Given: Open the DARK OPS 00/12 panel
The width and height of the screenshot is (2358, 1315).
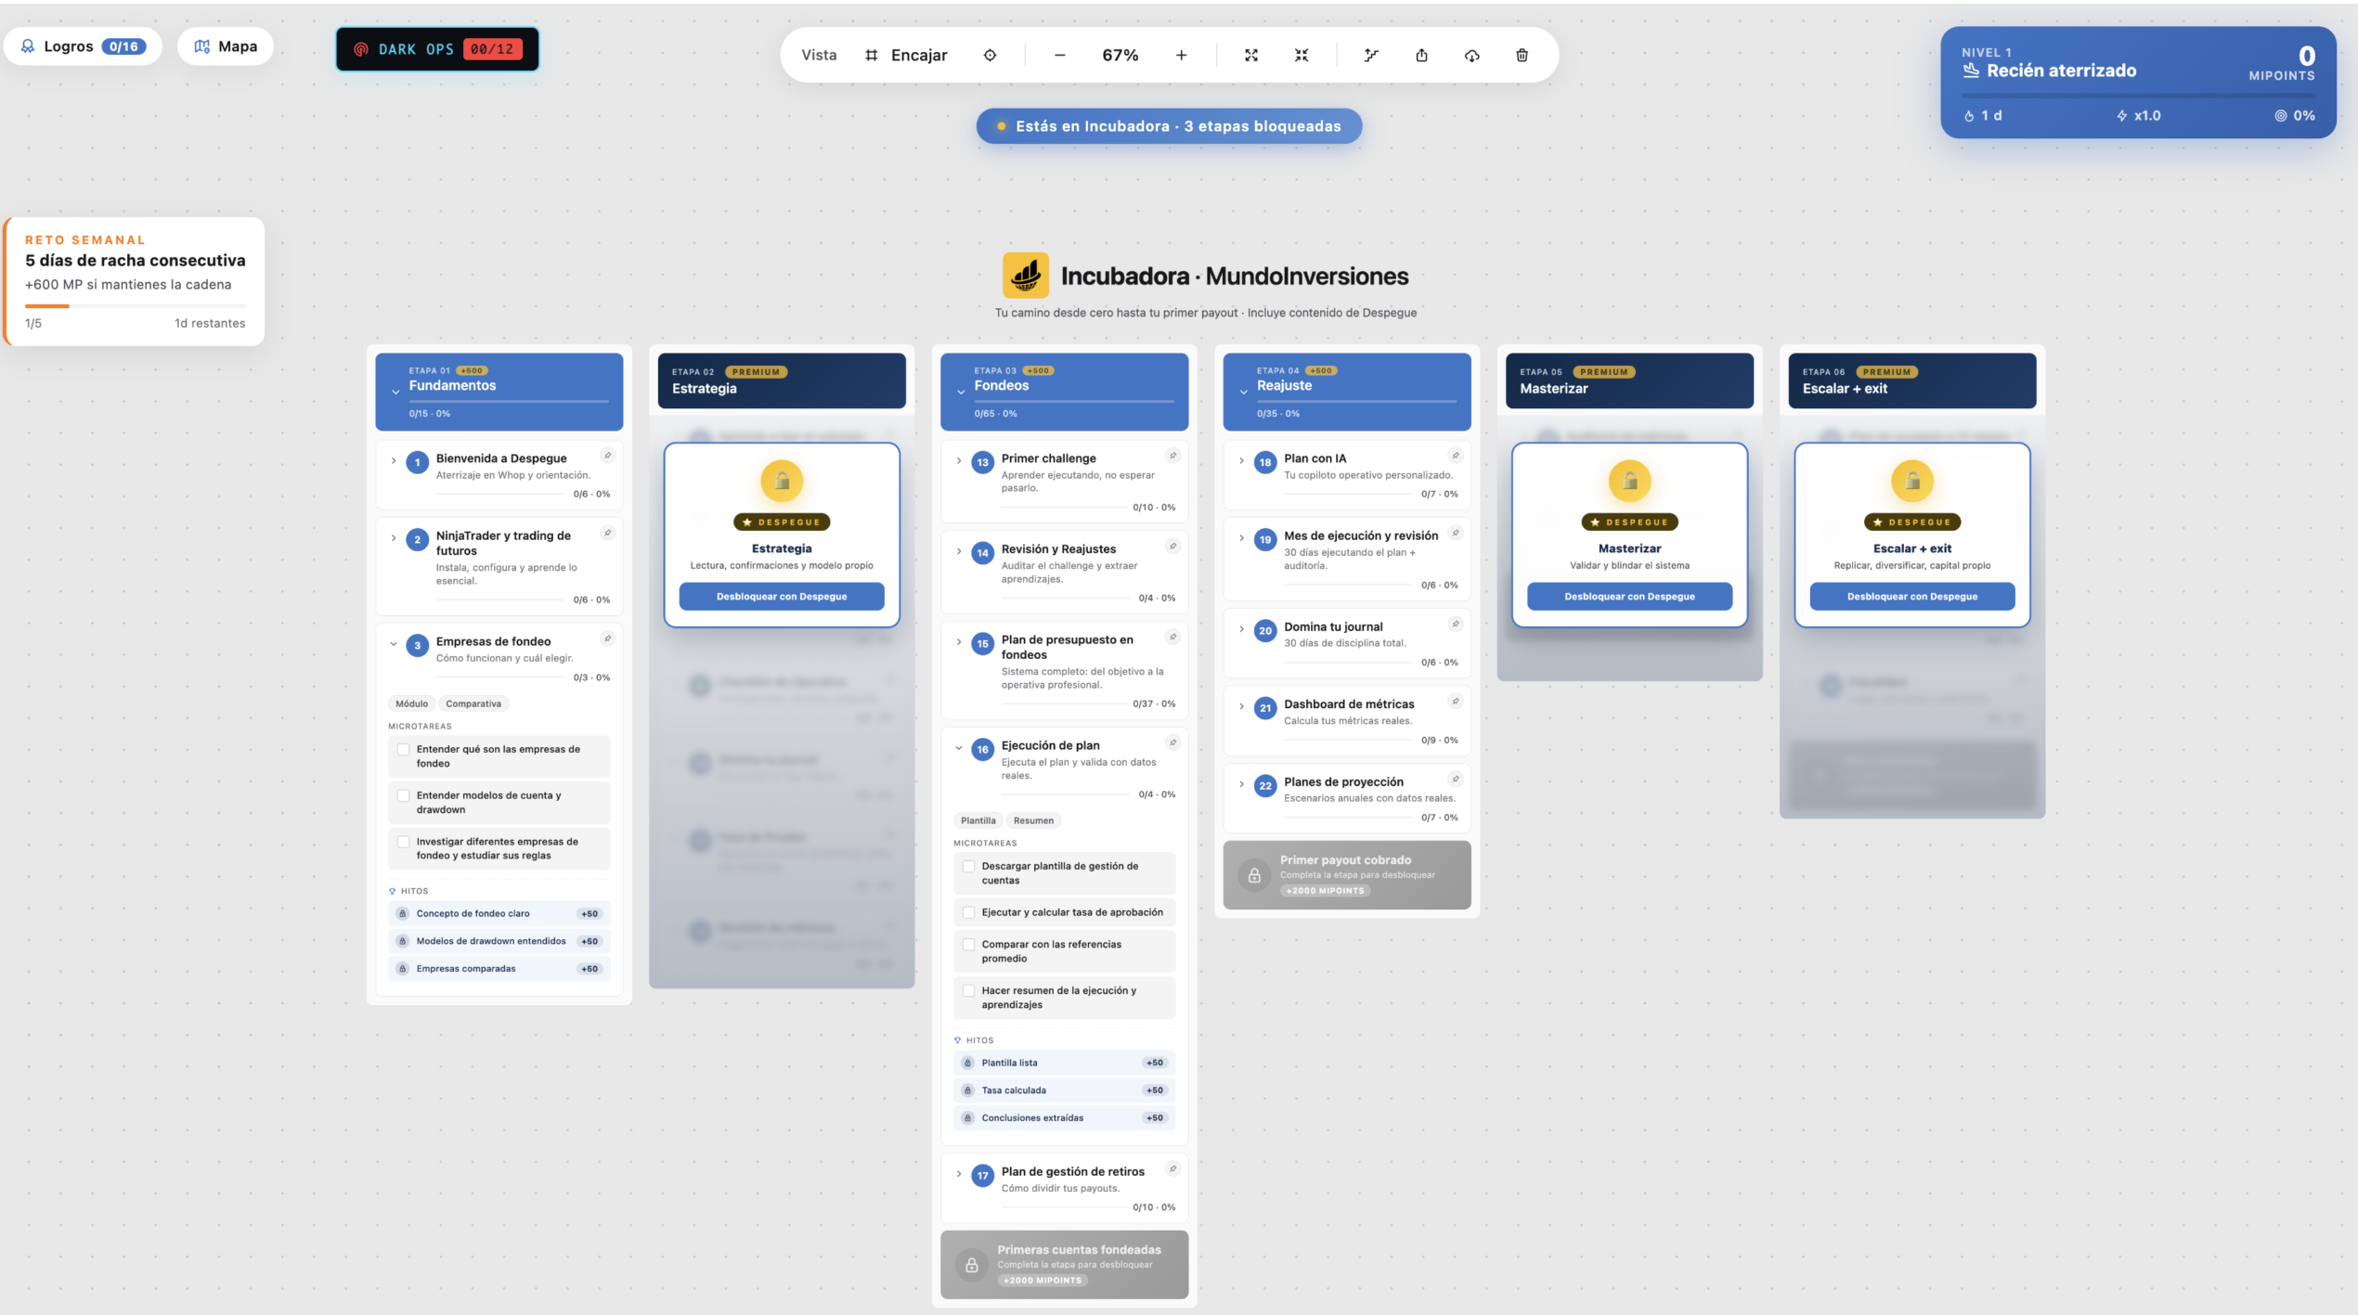Looking at the screenshot, I should pos(437,49).
